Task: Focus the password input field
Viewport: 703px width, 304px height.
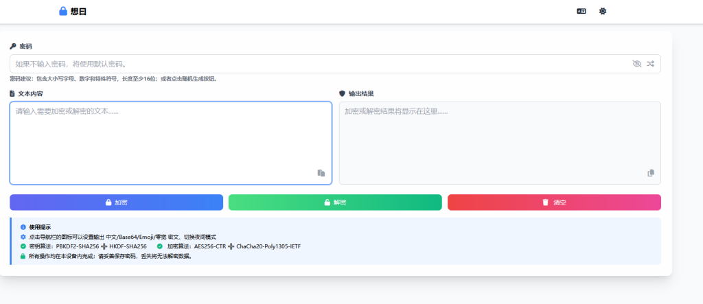Action: [316, 64]
